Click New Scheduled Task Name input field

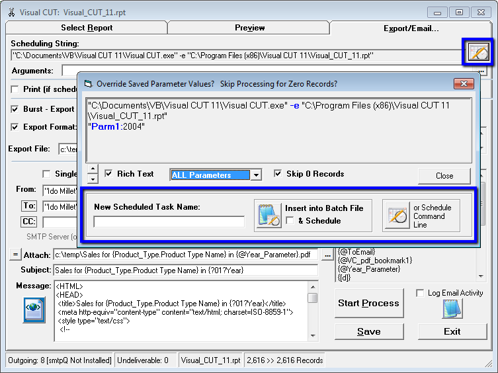pos(169,222)
